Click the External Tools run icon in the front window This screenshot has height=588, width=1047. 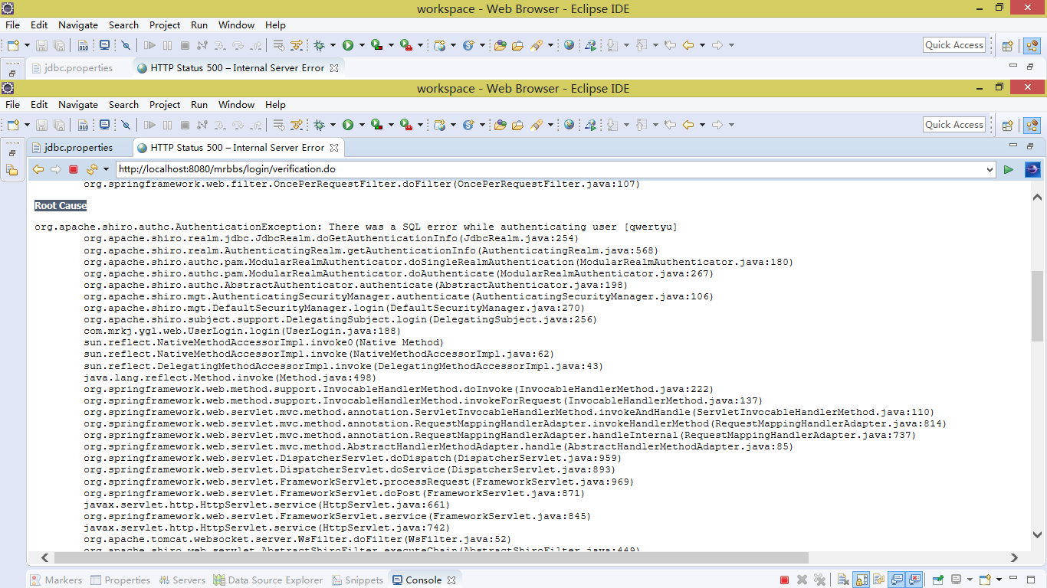tap(405, 125)
